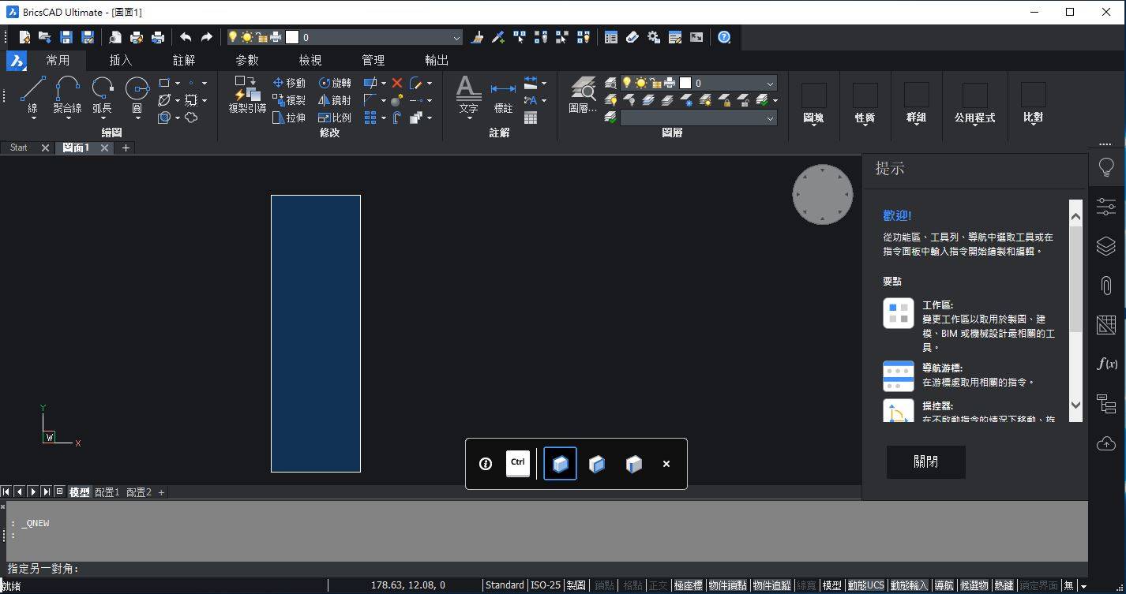Toggle 動態輸入 dynamic input in status bar

909,585
